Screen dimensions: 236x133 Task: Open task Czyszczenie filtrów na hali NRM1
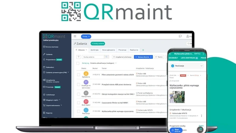(115, 103)
